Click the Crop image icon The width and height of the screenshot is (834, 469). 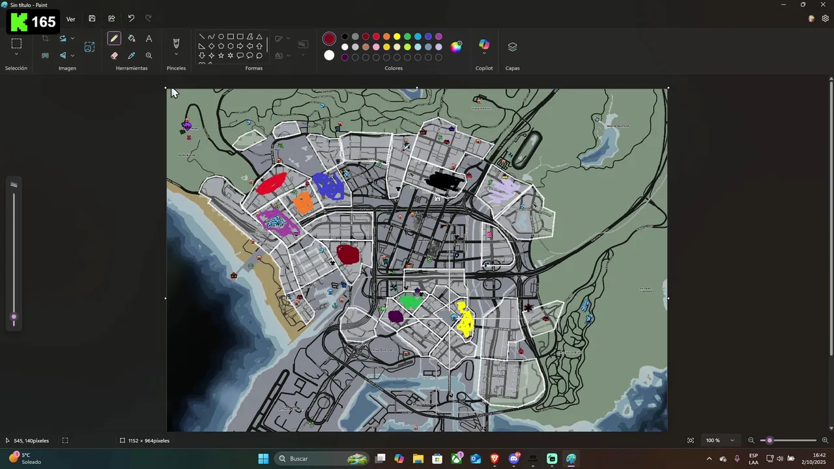point(45,38)
